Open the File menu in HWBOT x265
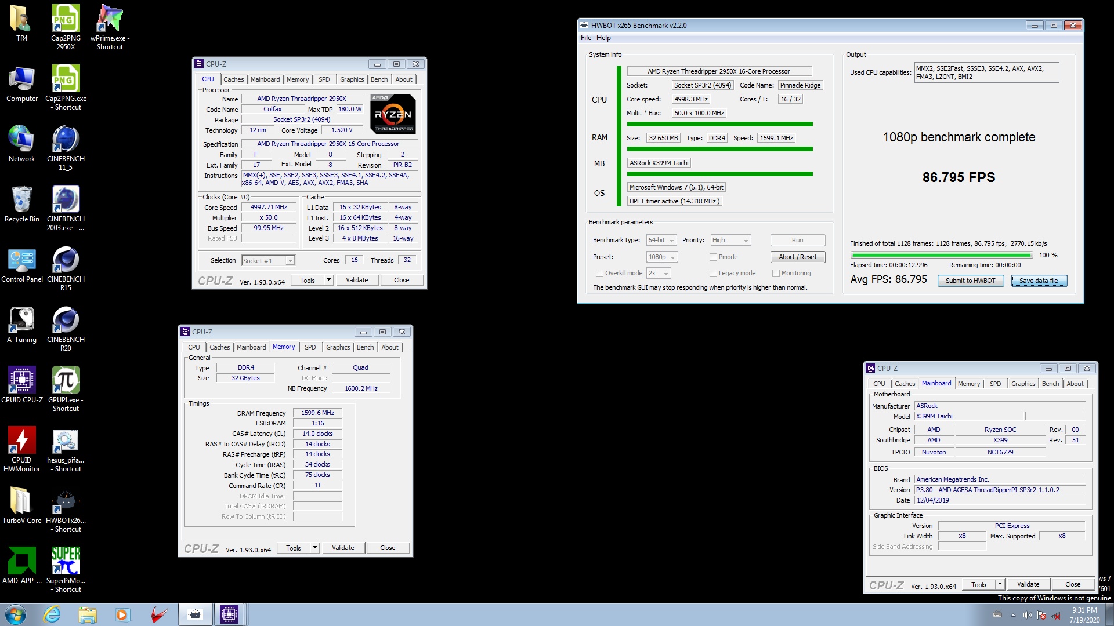Screen dimensions: 1114x626 click(586, 38)
